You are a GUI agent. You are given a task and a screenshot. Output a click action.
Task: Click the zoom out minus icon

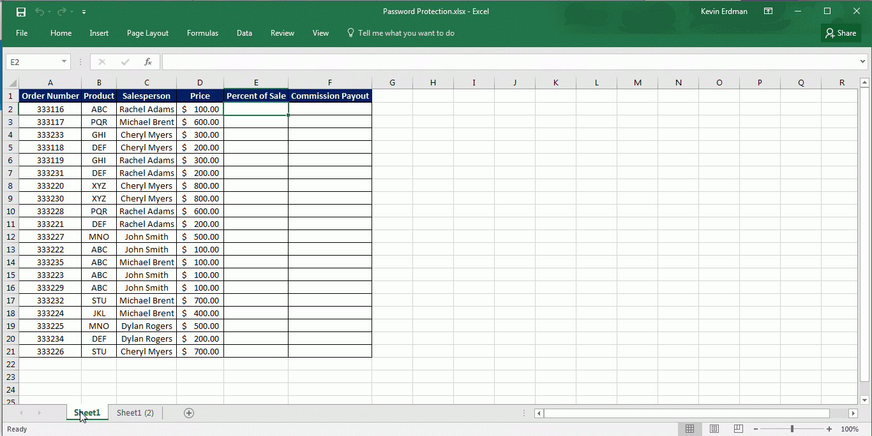click(756, 429)
